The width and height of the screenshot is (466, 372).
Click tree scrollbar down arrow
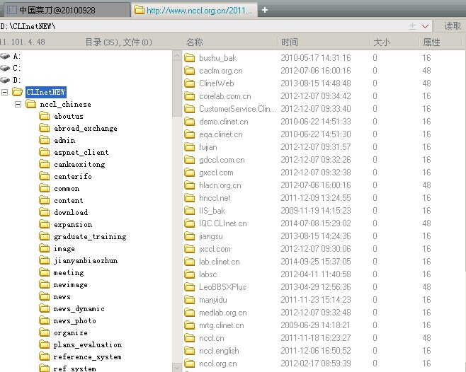pyautogui.click(x=177, y=368)
